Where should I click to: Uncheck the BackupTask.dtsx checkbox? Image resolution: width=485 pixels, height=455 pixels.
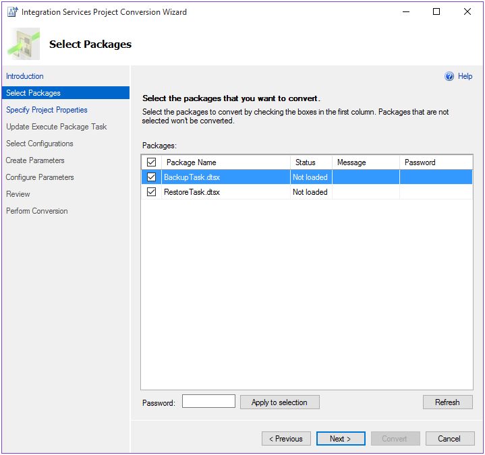pos(151,177)
